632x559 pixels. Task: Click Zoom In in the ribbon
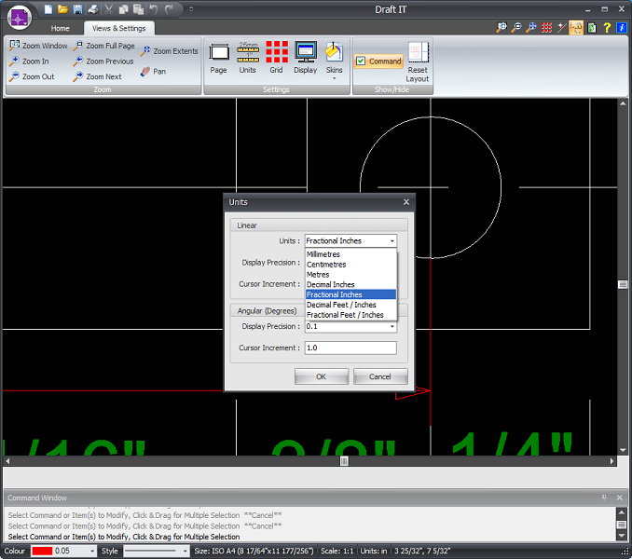click(x=30, y=61)
